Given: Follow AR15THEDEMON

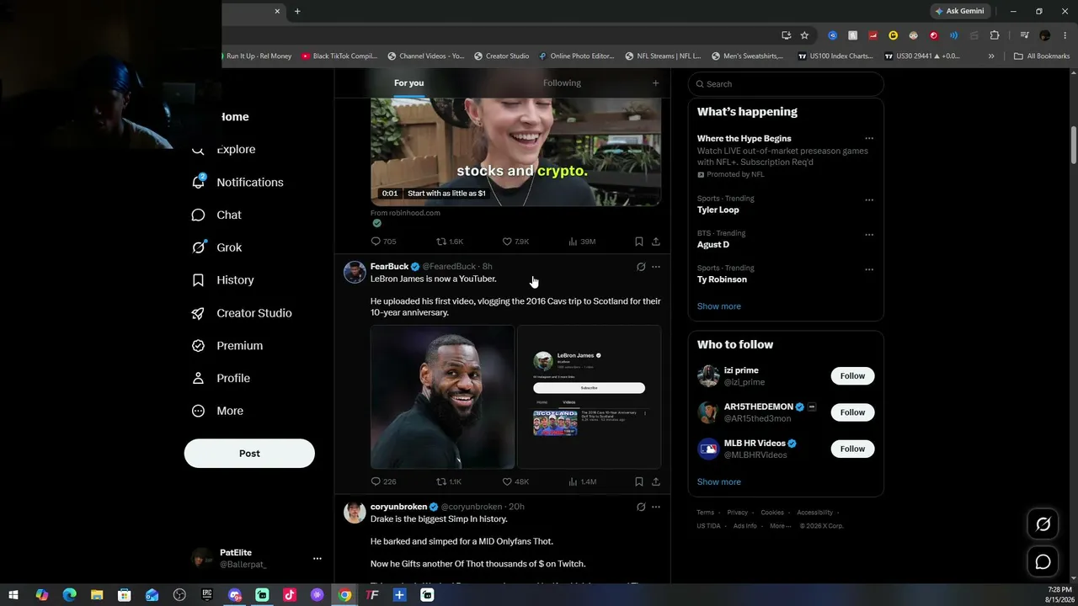Looking at the screenshot, I should coord(852,412).
